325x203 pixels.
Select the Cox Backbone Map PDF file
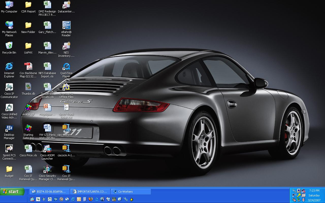pyautogui.click(x=28, y=67)
